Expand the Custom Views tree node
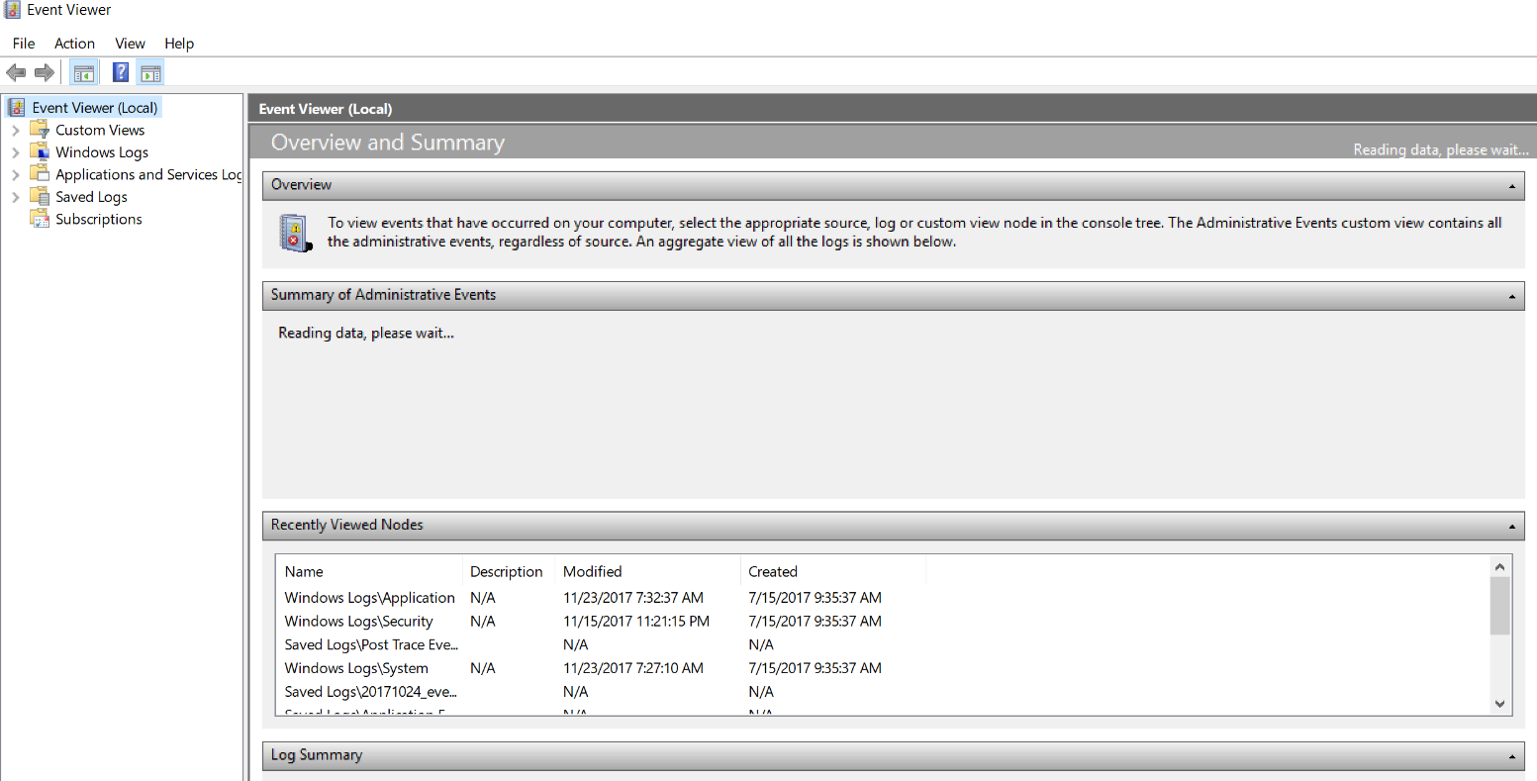 click(x=16, y=130)
